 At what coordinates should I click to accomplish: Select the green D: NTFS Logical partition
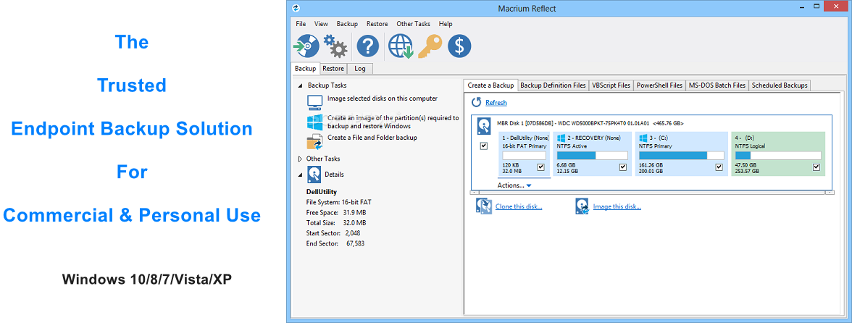coord(778,154)
